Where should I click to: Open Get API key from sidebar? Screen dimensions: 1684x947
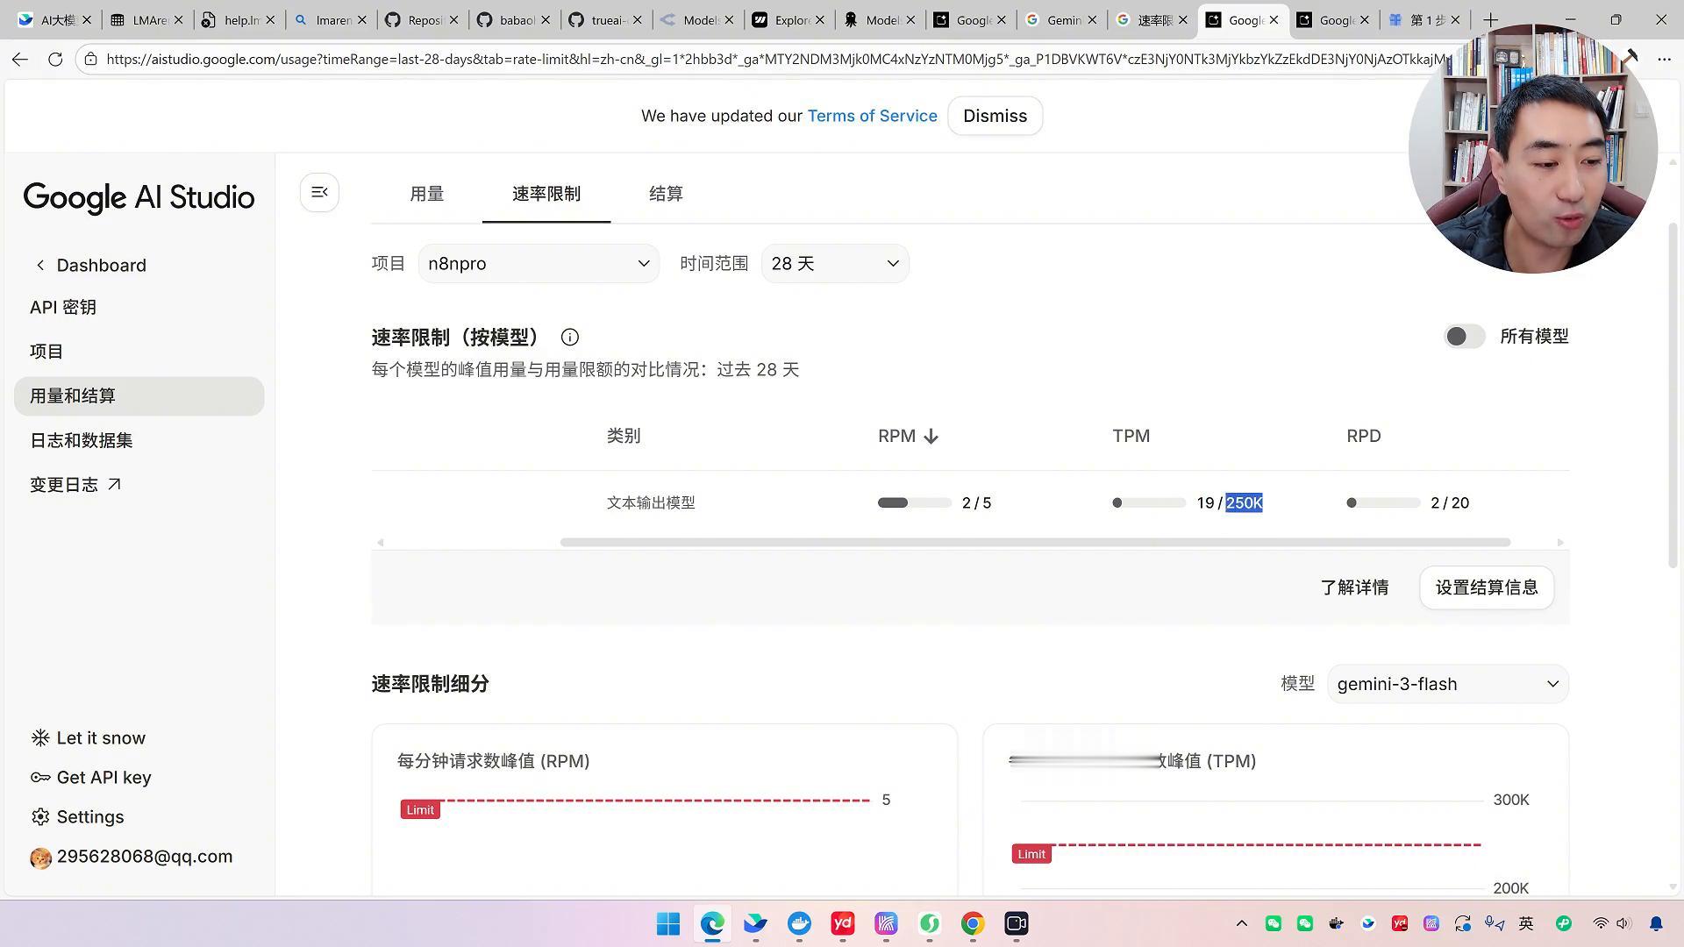coord(103,778)
